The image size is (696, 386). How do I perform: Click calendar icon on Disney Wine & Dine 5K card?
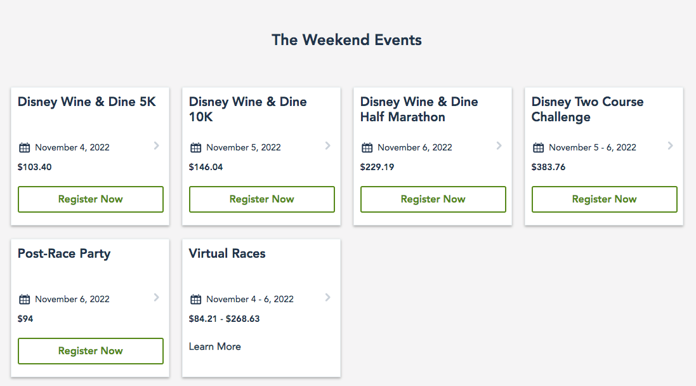click(25, 148)
